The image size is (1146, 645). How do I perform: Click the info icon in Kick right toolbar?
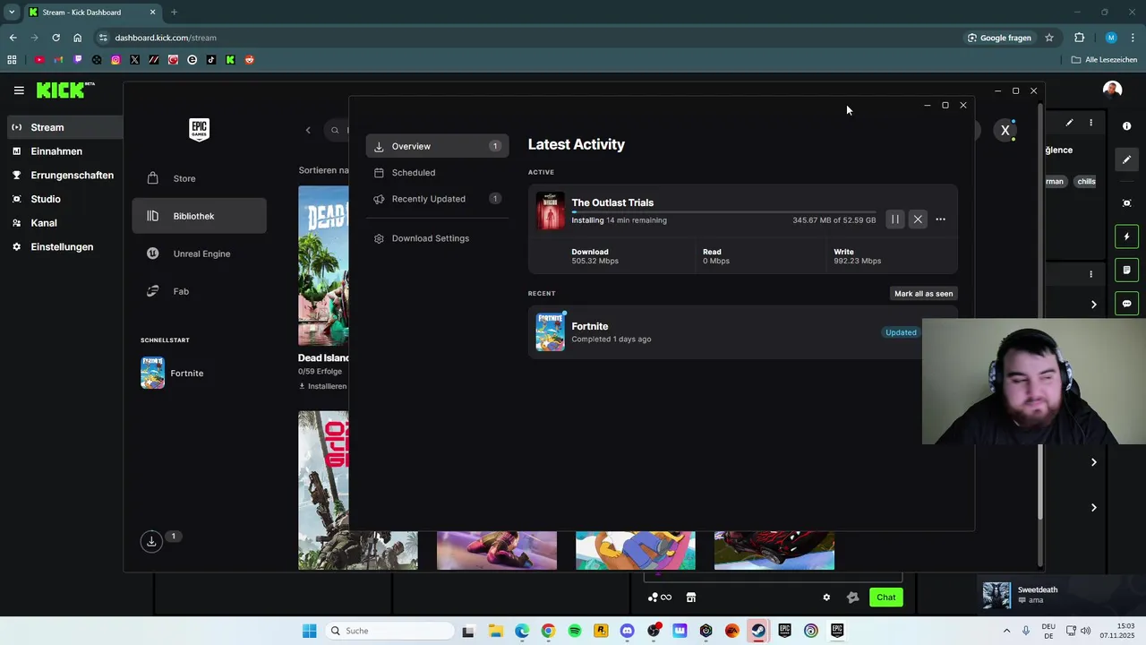coord(1127,126)
